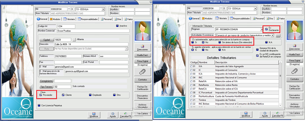The image size is (305, 121).
Task: Toggle the Inactivo checkbox
Action: click(x=117, y=26)
